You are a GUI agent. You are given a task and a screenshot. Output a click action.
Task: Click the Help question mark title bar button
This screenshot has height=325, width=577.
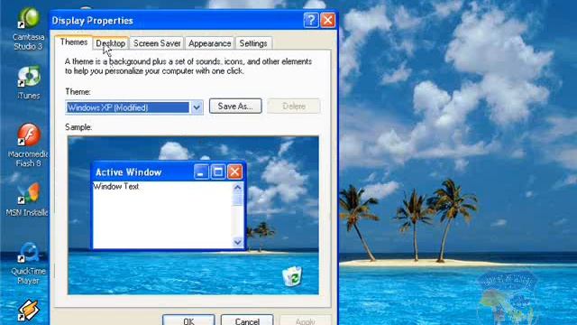click(311, 20)
